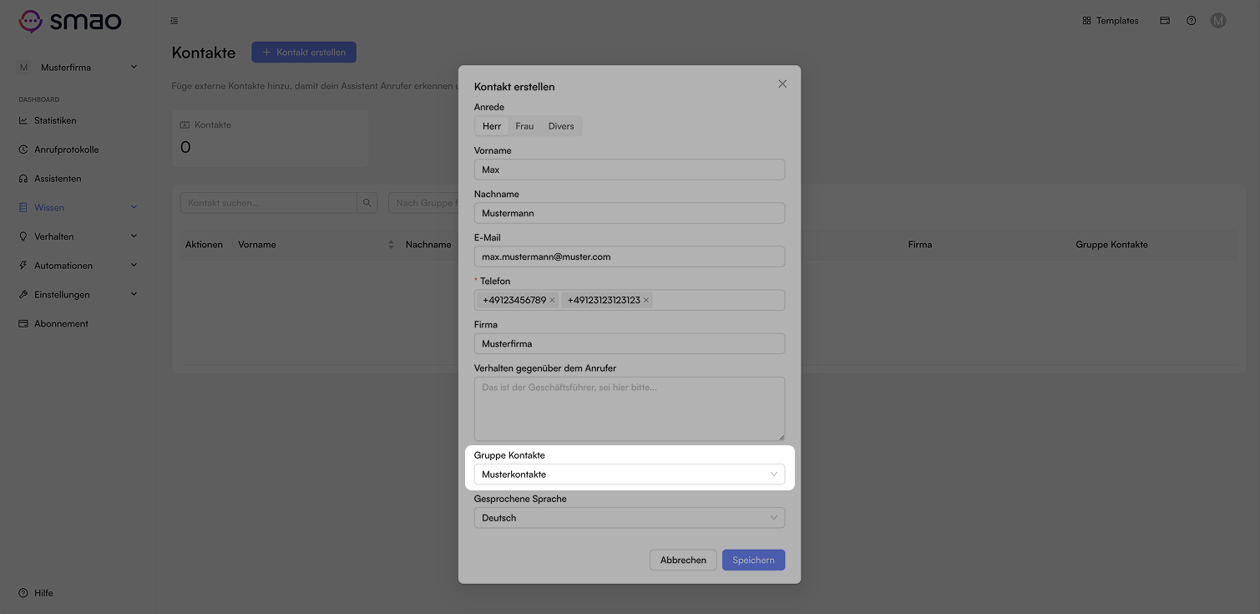Click the smao logo
The image size is (1260, 614).
tap(70, 21)
